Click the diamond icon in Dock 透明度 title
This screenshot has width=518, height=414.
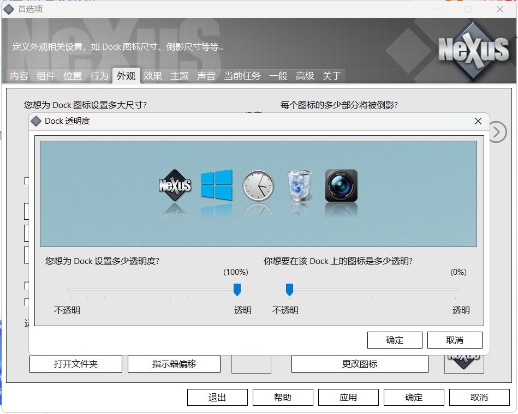35,121
